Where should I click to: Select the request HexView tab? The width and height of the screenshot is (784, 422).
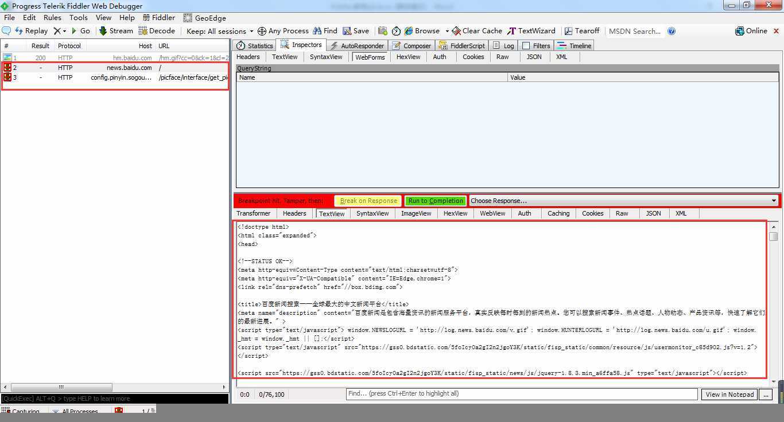(408, 57)
